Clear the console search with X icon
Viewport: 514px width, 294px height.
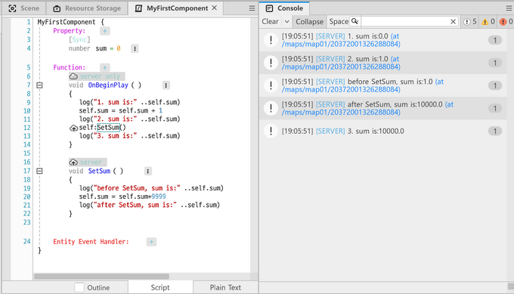click(x=453, y=22)
